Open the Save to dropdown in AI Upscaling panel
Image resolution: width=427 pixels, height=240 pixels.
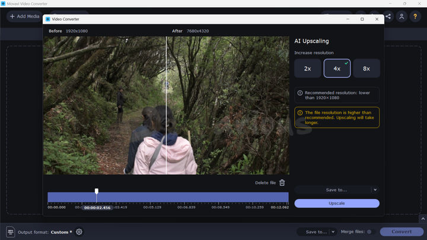333,190
